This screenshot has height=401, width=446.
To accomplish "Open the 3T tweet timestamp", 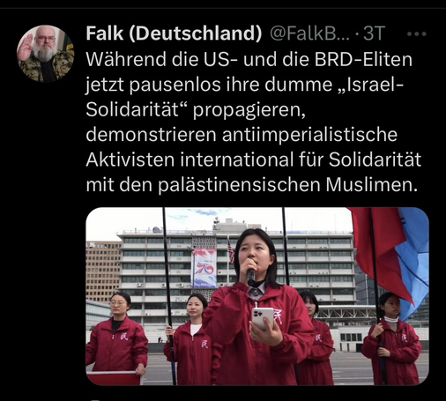I will (374, 33).
